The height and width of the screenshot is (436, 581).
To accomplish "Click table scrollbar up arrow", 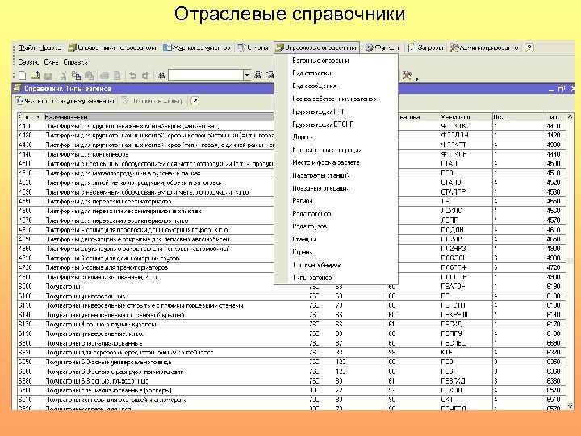I will point(571,117).
